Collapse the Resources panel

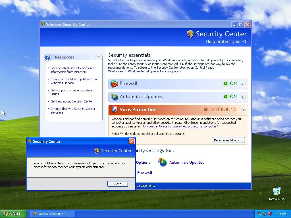click(97, 57)
